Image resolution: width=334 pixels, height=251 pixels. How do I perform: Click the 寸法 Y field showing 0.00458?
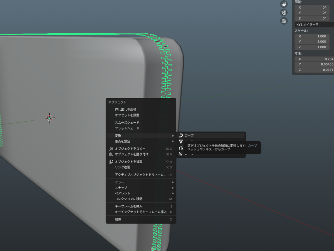314,64
